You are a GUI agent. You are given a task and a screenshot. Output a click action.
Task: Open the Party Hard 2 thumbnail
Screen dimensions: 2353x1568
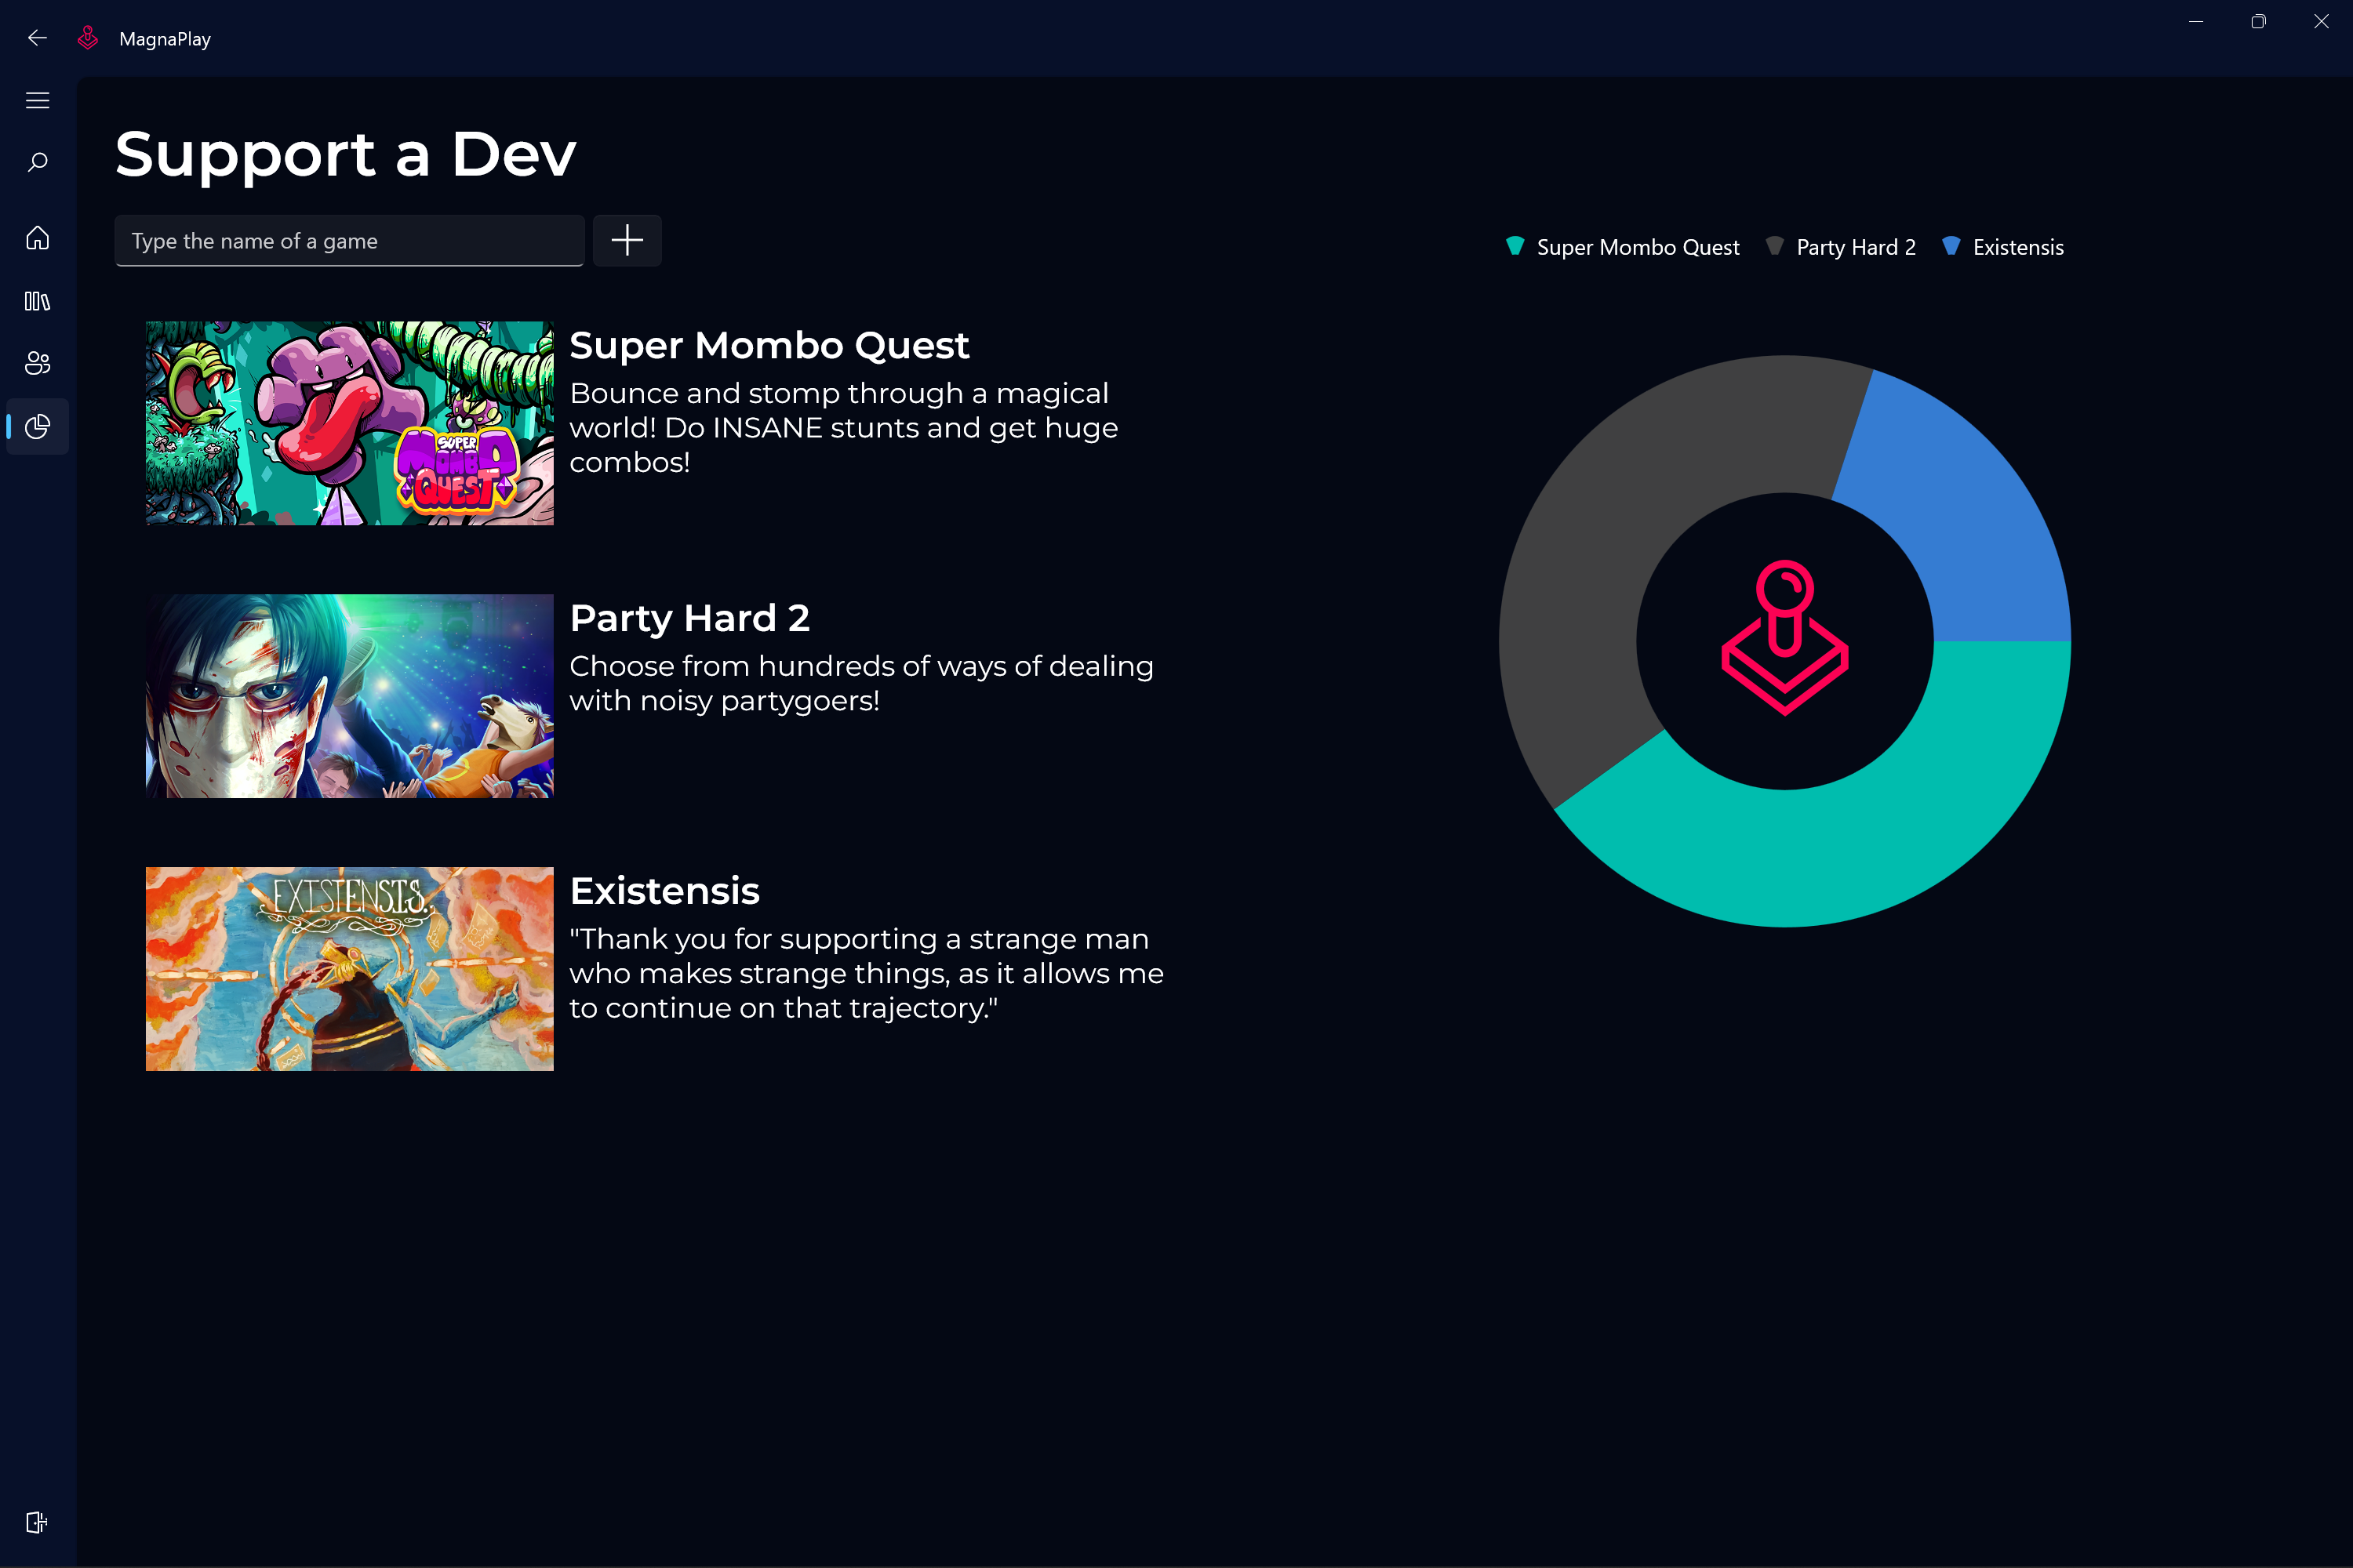(349, 696)
